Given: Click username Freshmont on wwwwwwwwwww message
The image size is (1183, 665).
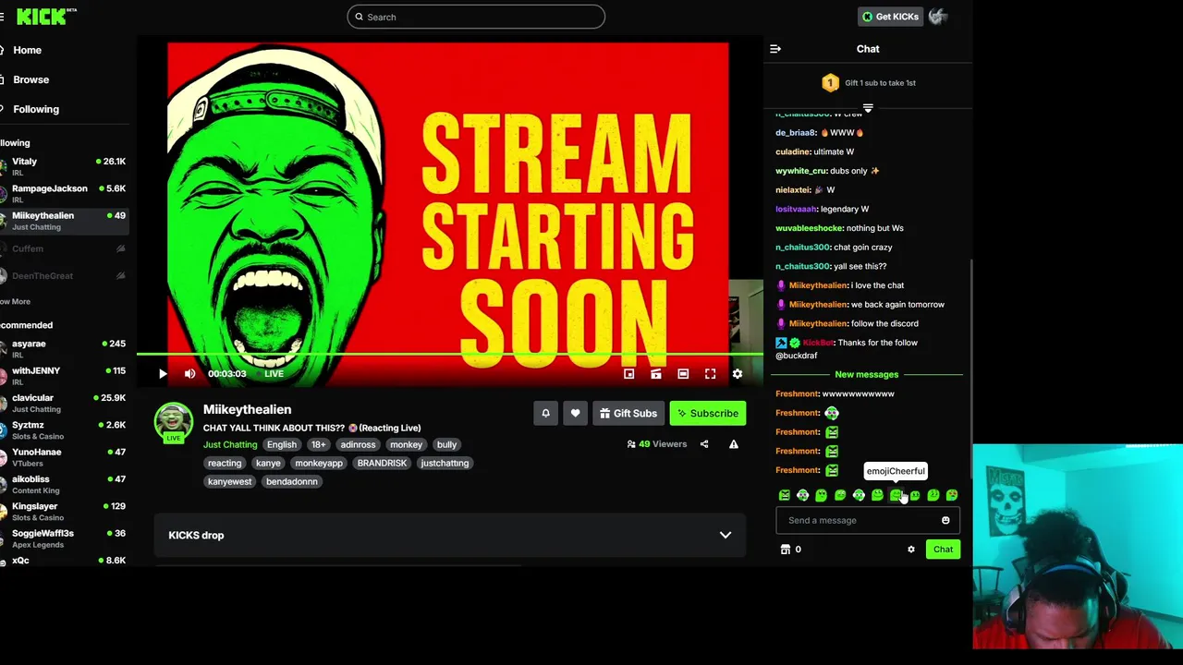Looking at the screenshot, I should click(797, 393).
